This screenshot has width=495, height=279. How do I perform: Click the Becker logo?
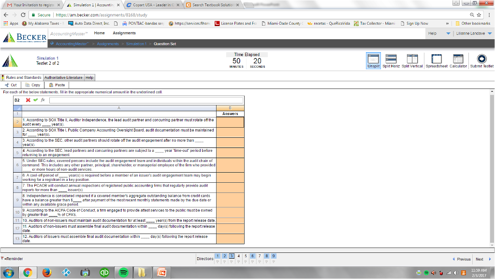pyautogui.click(x=25, y=38)
